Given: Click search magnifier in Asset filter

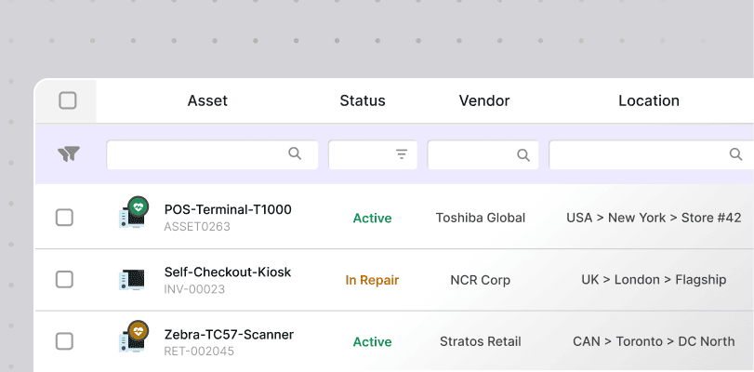Looking at the screenshot, I should [295, 153].
